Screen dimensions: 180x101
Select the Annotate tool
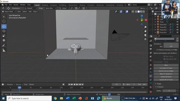[x=4, y=46]
